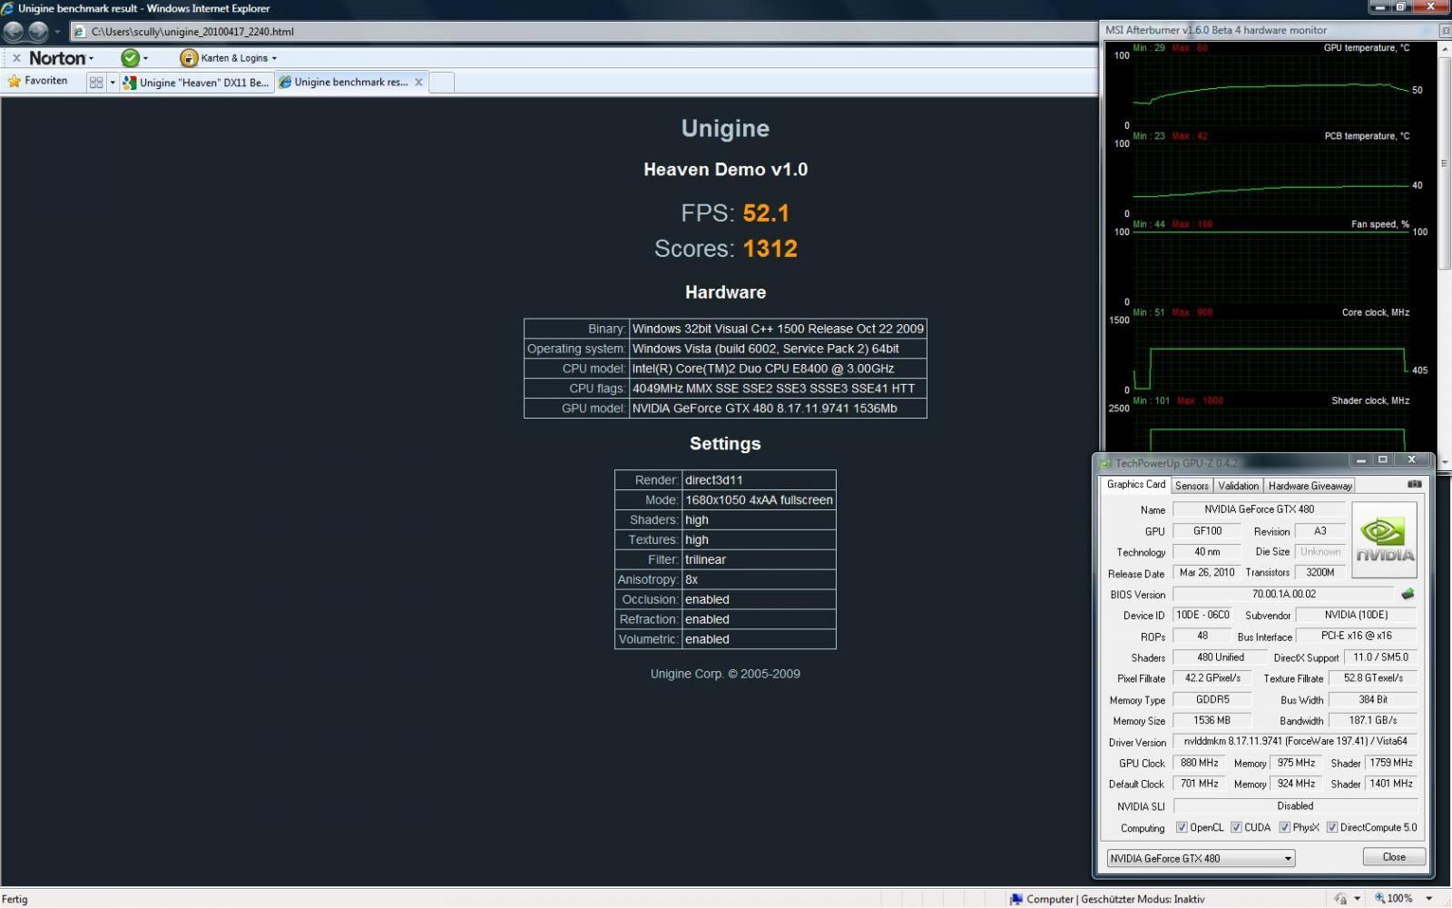Click the Norton Identity Safe padlock icon
Screen dimensions: 1452x908
tap(189, 58)
